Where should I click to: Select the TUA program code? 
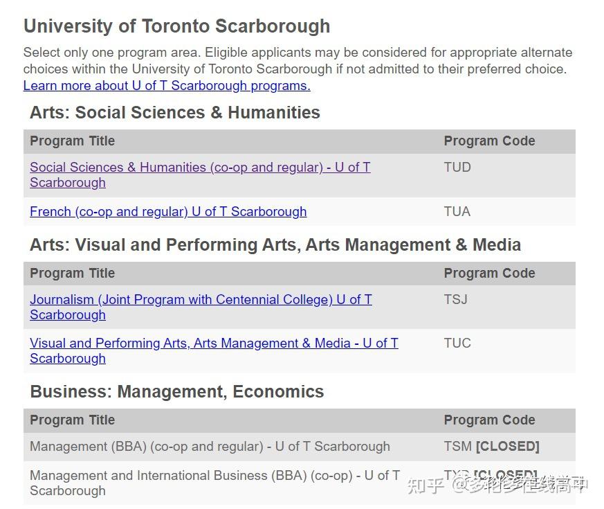(457, 212)
